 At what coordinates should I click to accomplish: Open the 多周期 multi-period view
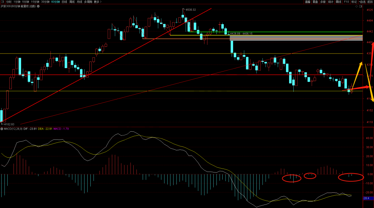[88, 2]
